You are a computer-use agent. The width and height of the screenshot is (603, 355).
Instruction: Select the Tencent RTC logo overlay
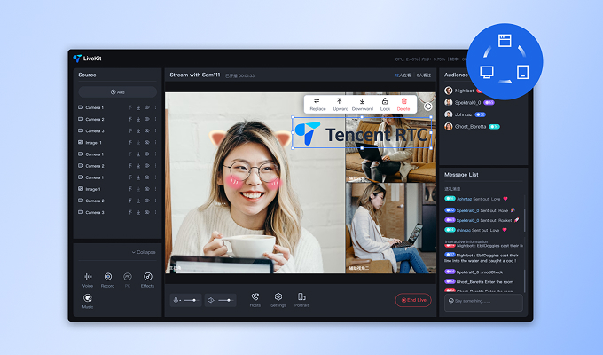point(362,133)
